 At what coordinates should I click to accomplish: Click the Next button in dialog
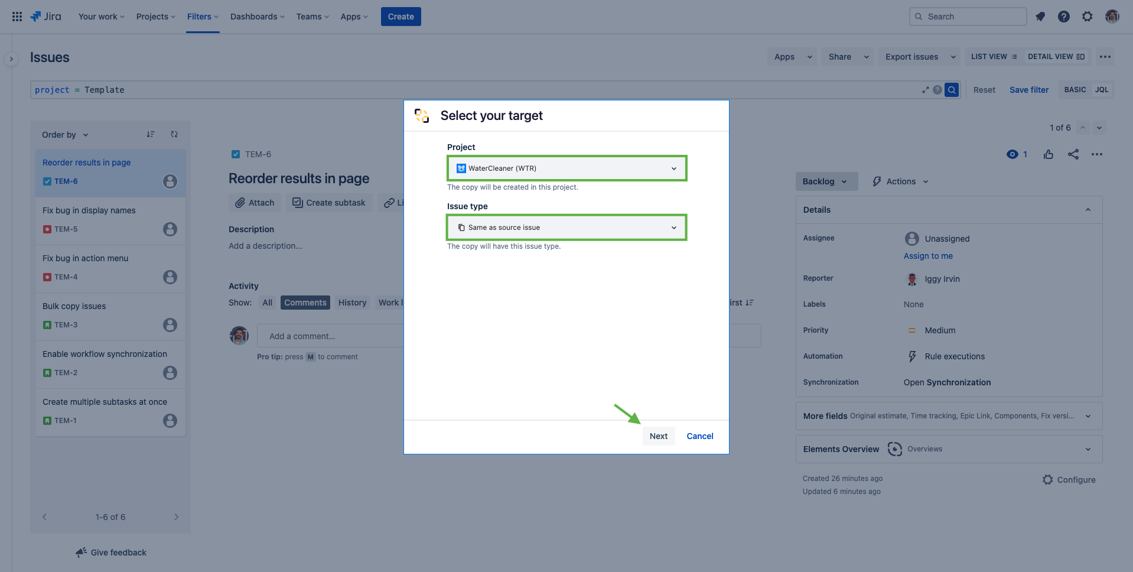[x=658, y=436]
